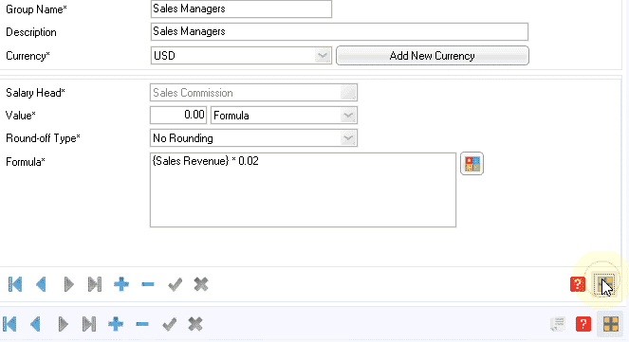This screenshot has width=629, height=342.
Task: Click the Group Name* label
Action: pos(36,9)
